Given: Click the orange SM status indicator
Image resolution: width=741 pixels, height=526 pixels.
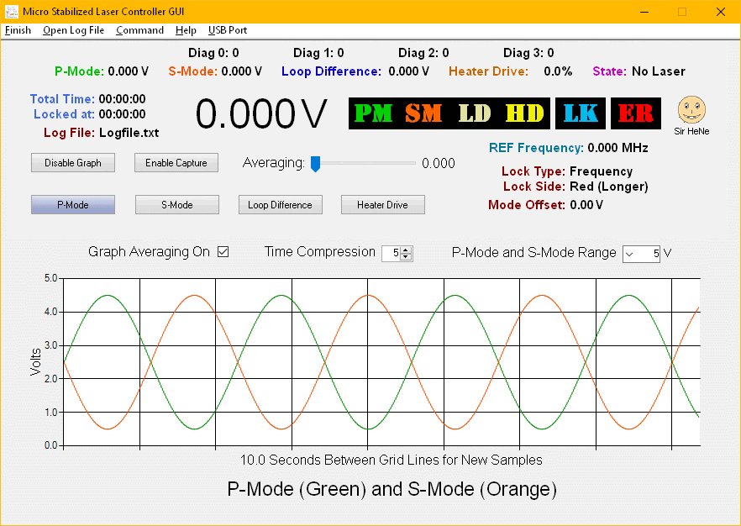Looking at the screenshot, I should click(x=423, y=113).
